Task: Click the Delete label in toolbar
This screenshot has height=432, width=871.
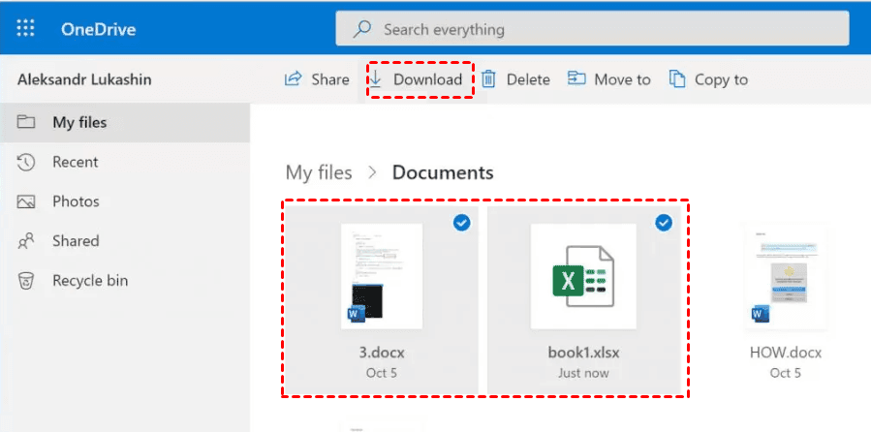Action: point(528,80)
